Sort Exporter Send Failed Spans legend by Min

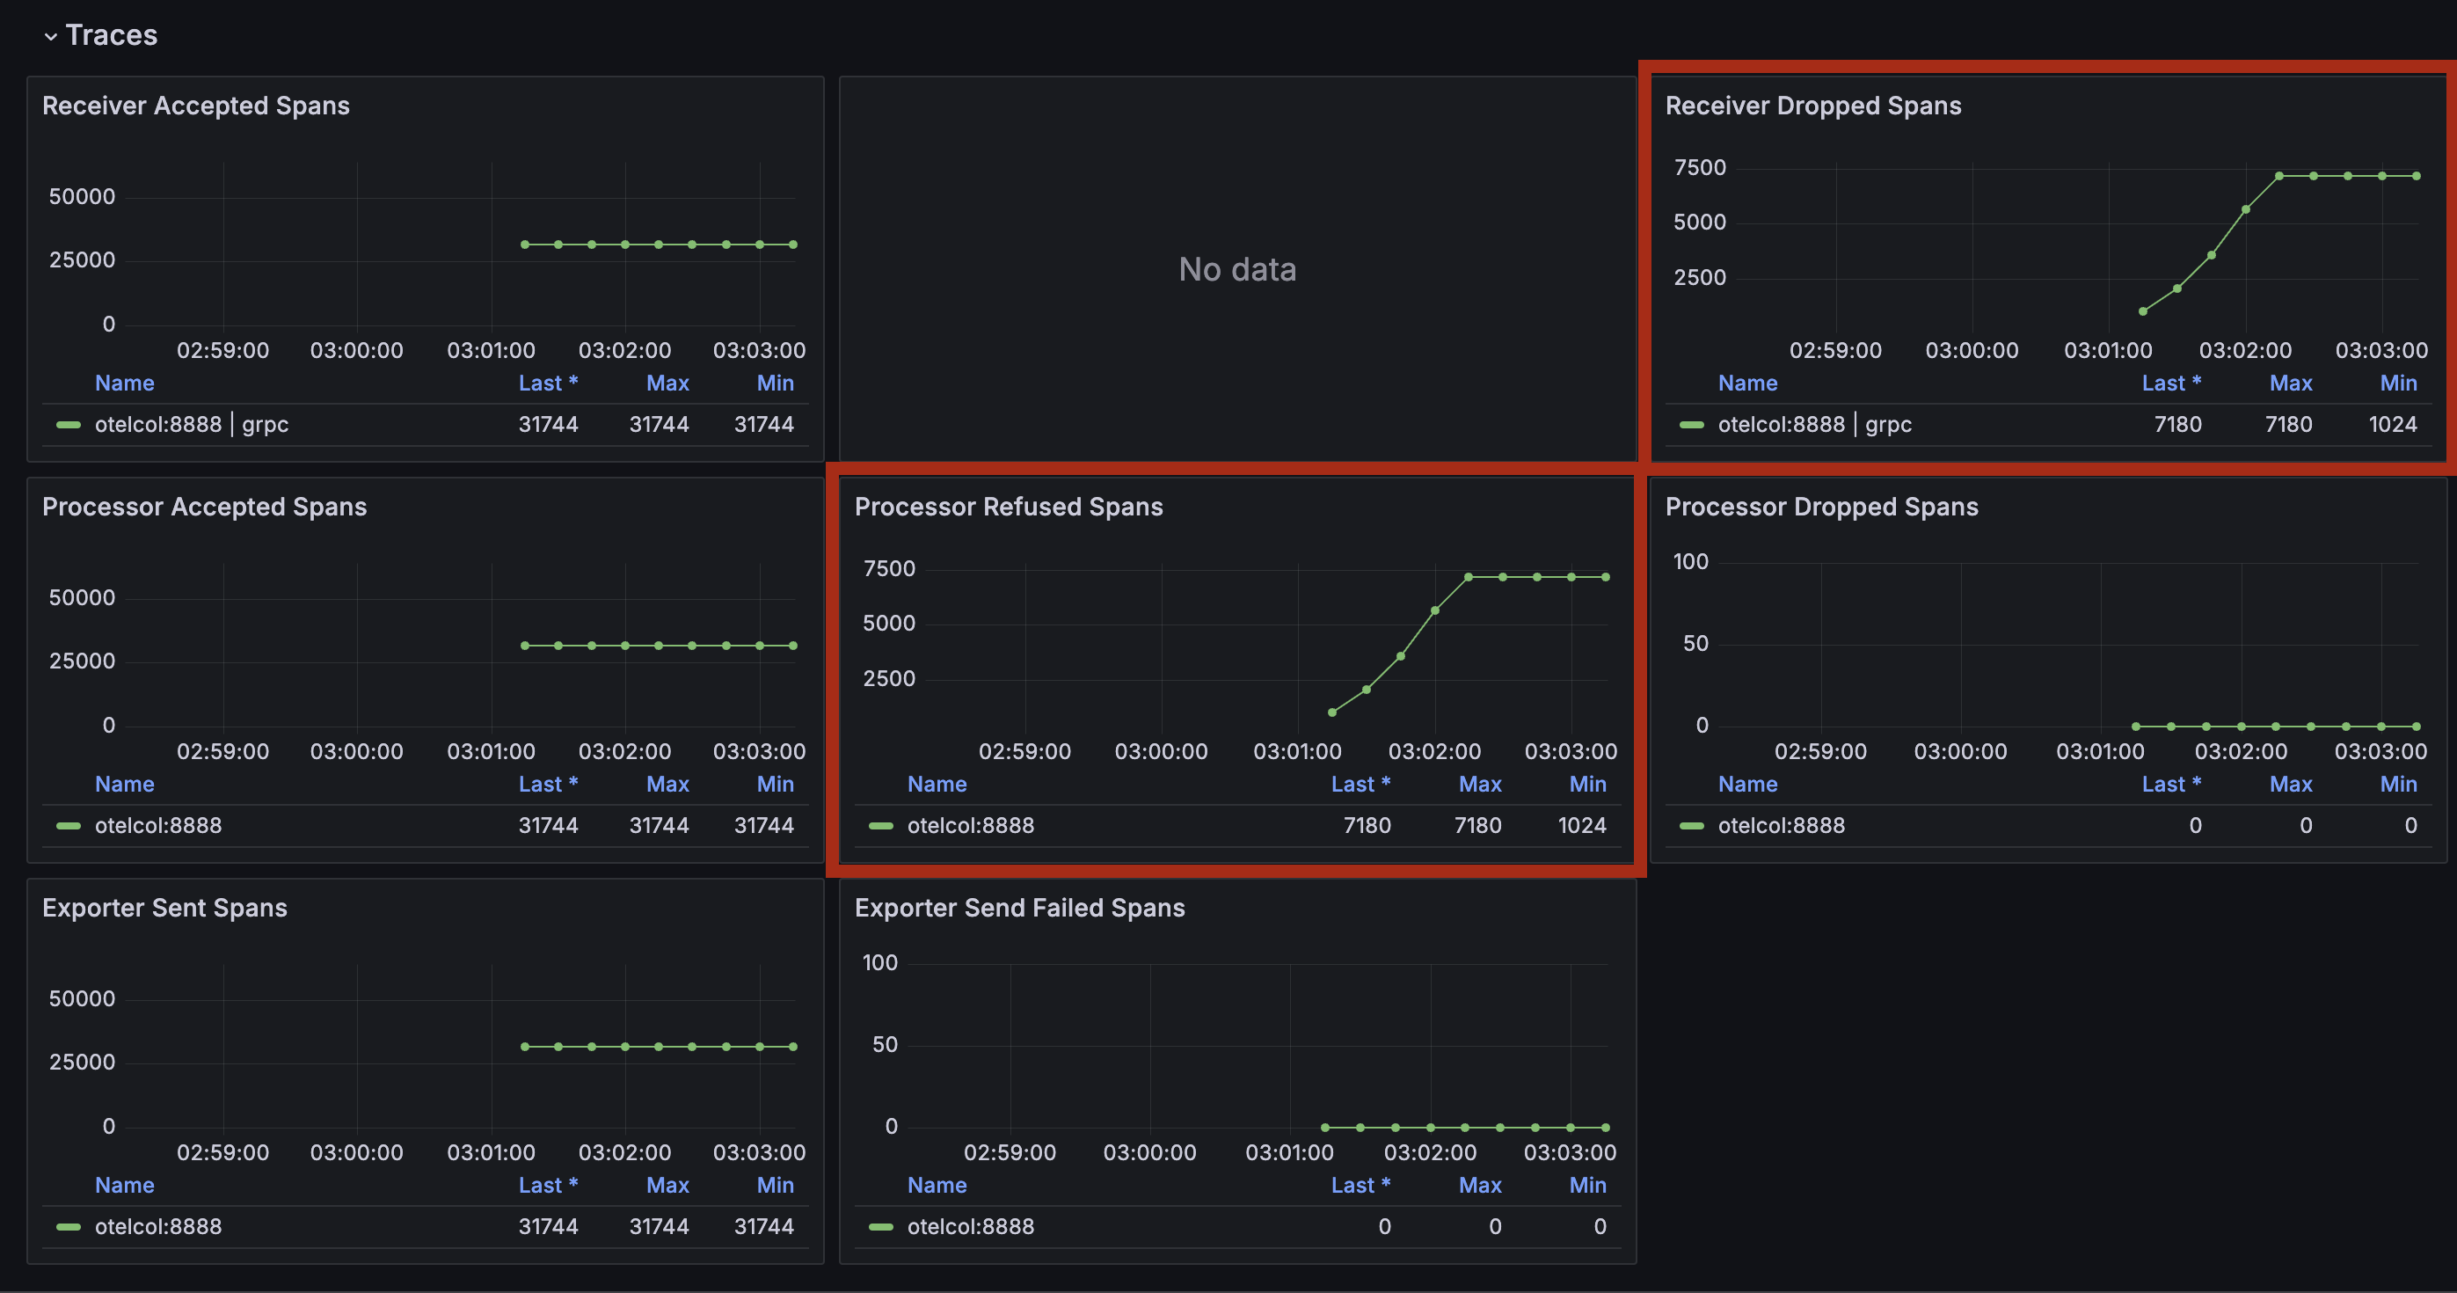tap(1588, 1184)
